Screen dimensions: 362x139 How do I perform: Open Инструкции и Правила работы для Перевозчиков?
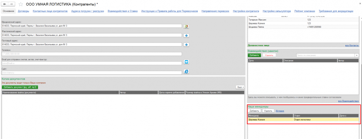click(170, 11)
